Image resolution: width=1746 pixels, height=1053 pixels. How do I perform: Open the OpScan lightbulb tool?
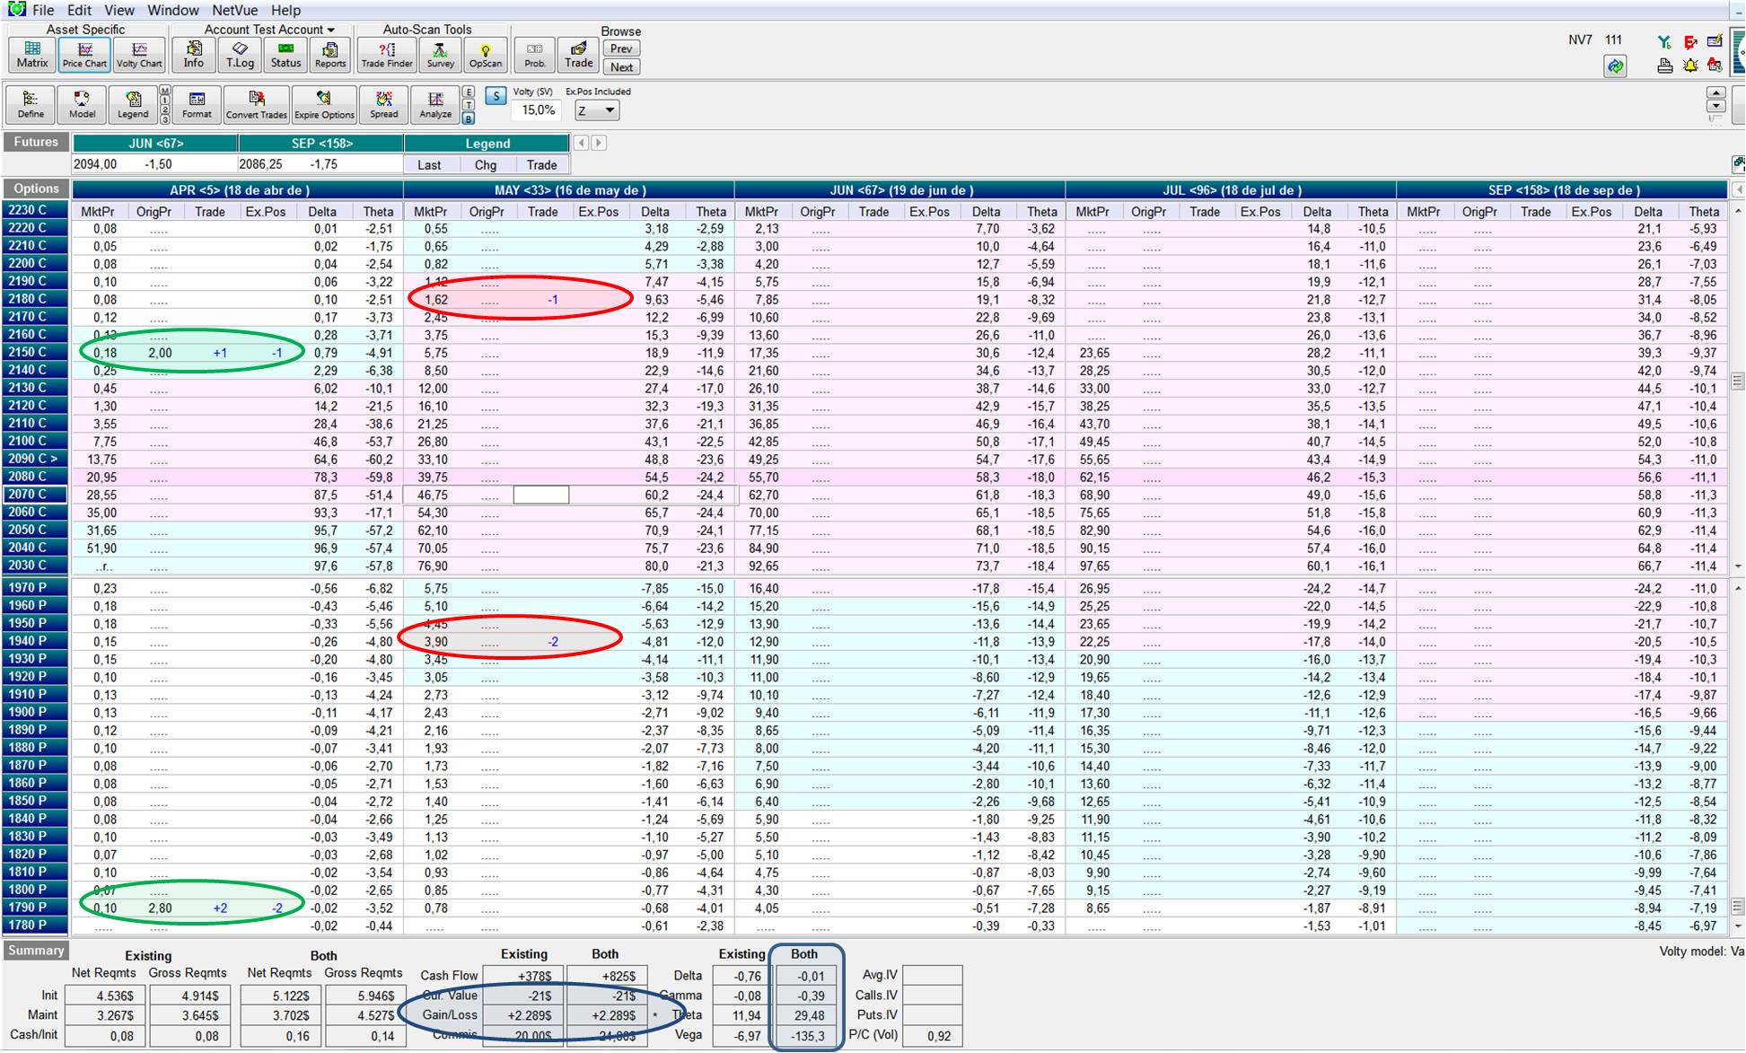(x=486, y=54)
